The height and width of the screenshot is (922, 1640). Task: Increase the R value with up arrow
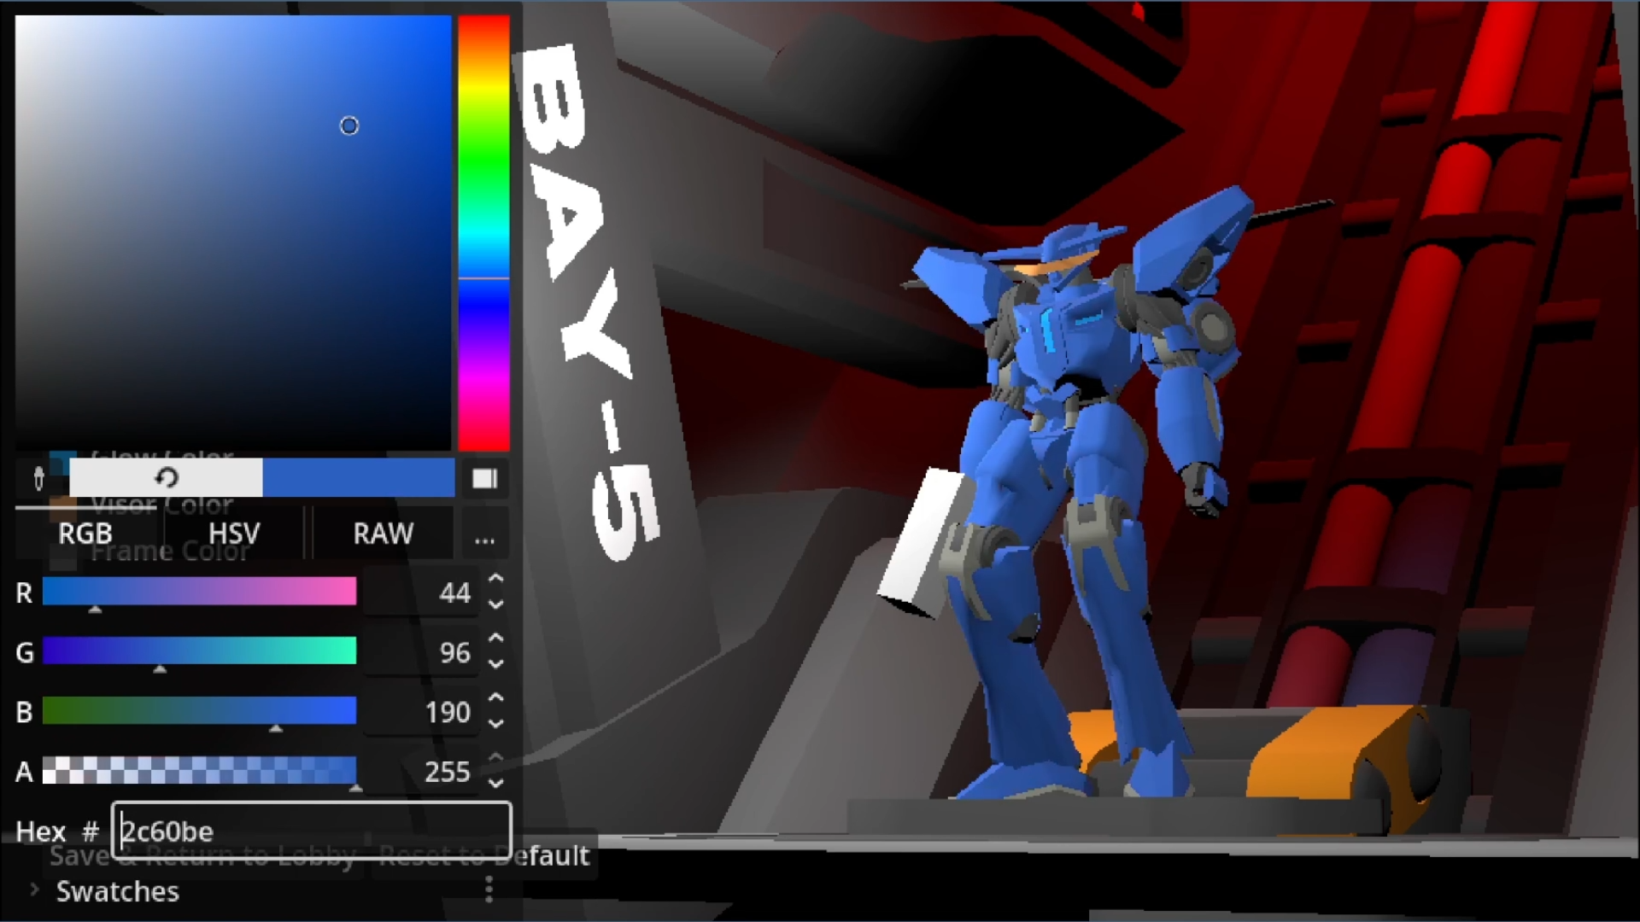[496, 580]
